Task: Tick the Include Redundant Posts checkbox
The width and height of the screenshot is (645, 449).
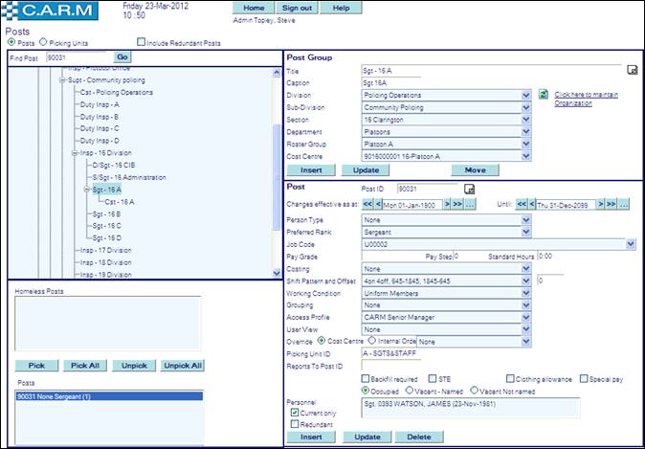Action: pos(141,43)
